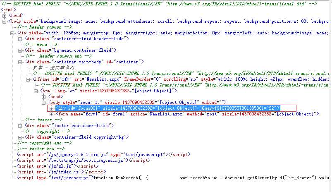Collapse the body style="zoom: 1;" node
The image size is (332, 192).
point(43,103)
